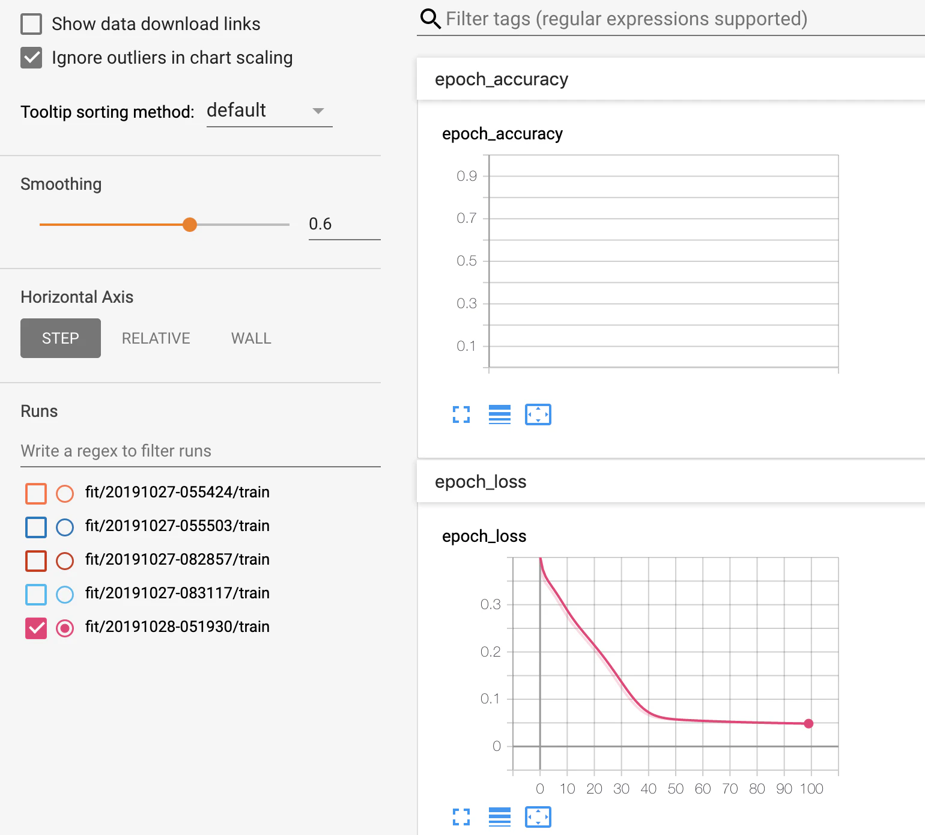The height and width of the screenshot is (835, 925).
Task: Fit domain to data on epoch_loss chart
Action: click(x=538, y=817)
